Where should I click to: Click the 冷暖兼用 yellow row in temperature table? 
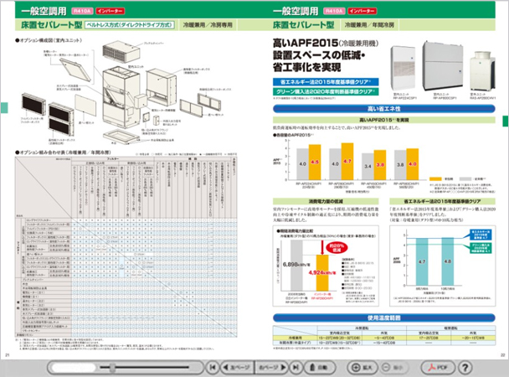click(384, 338)
